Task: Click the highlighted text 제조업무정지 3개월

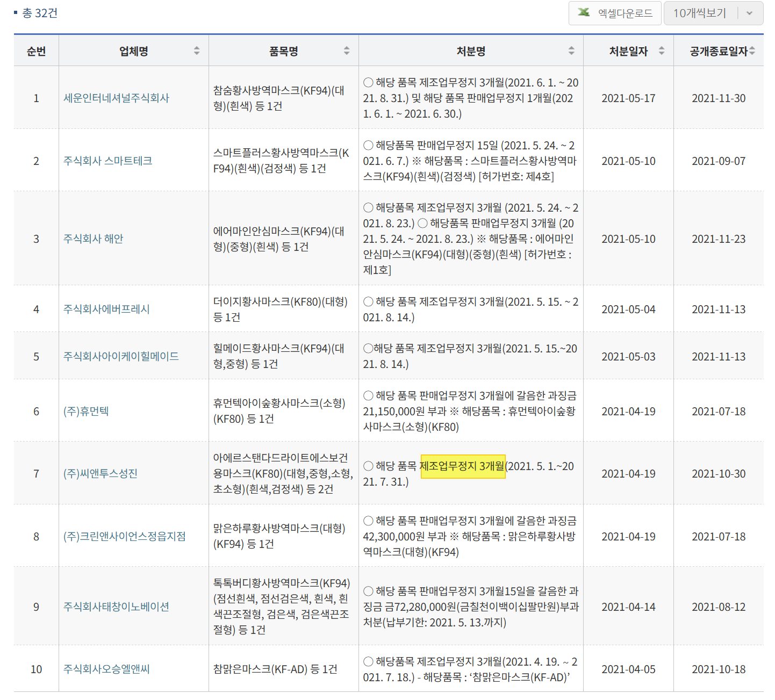Action: point(463,466)
